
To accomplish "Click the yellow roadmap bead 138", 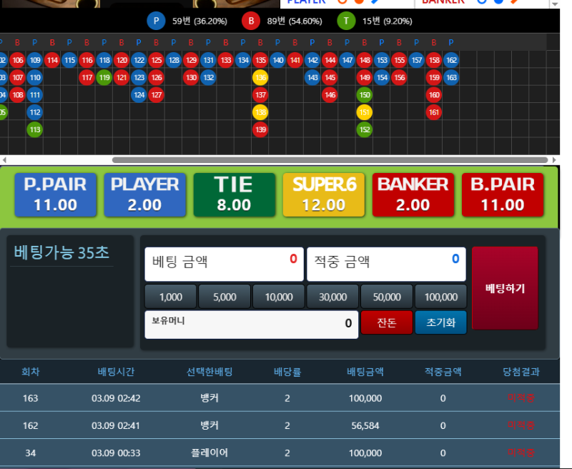I will (260, 112).
